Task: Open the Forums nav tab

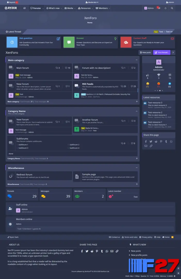Action: pyautogui.click(x=36, y=8)
